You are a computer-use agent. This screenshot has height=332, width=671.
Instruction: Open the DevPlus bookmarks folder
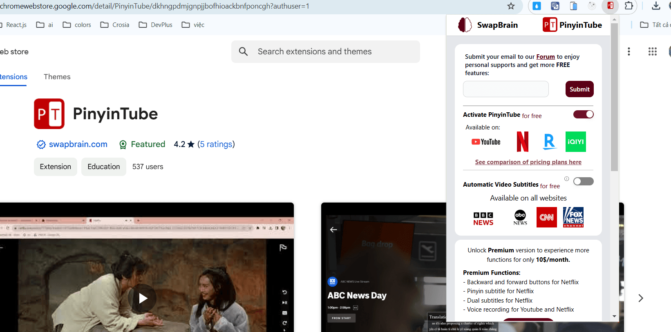156,25
